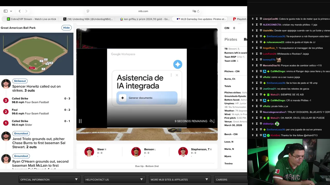Click the ALEXCONECTA username in chat
Screen dimensions: 330x185
[x=272, y=25]
